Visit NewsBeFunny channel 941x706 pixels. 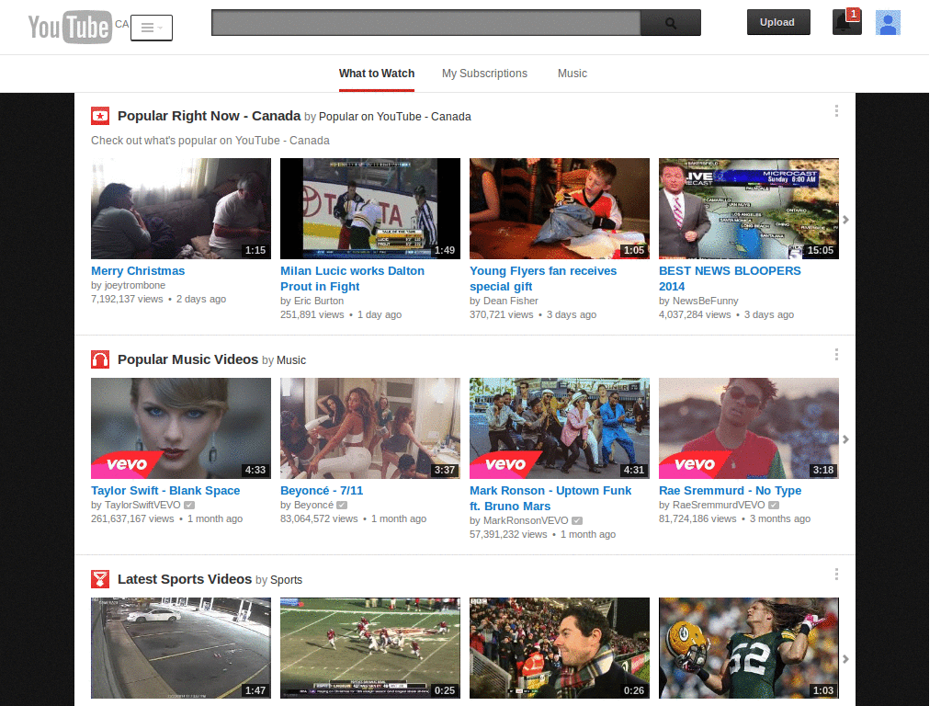705,301
